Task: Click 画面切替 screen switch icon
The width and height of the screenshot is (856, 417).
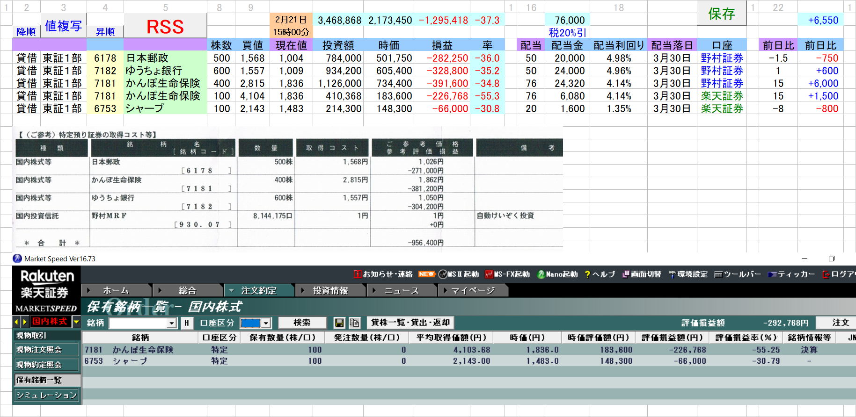Action: click(x=641, y=274)
